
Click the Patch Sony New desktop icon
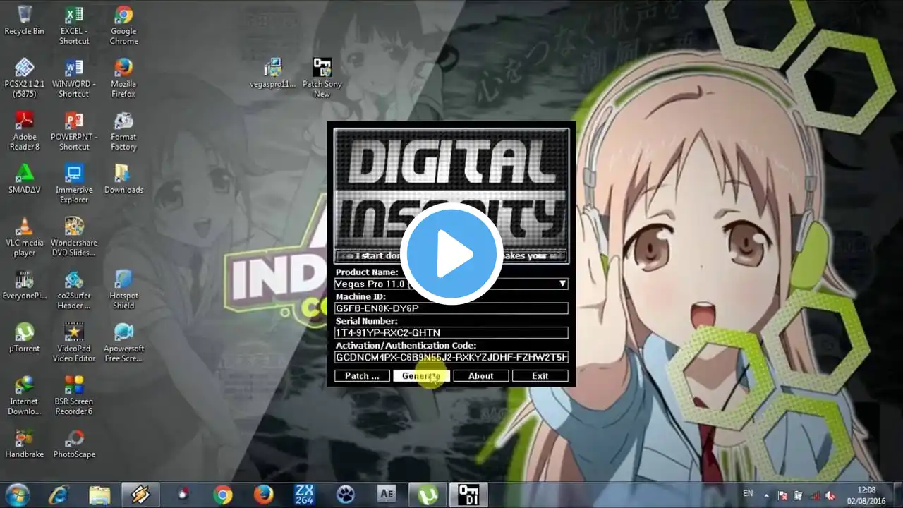coord(322,78)
